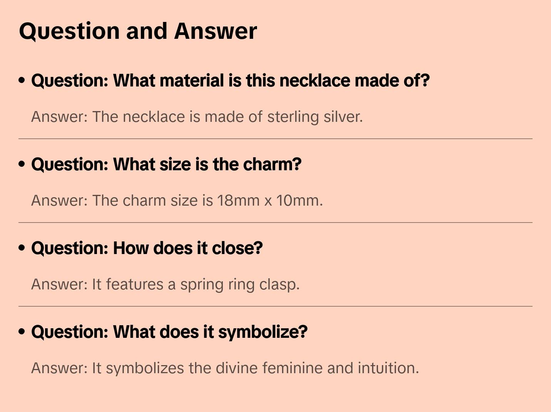Click the divider line below the charm size answer
551x412 pixels.
(x=275, y=223)
